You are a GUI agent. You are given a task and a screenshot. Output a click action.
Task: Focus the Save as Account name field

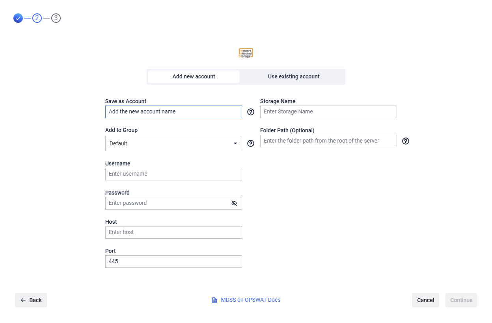[173, 112]
